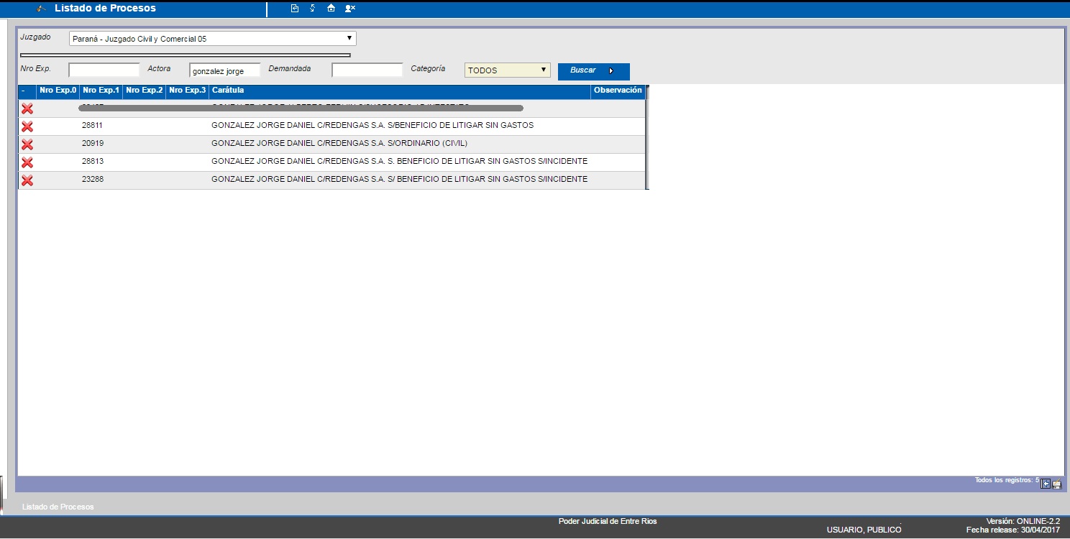1070x539 pixels.
Task: Expand the Categoría dropdown showing TODOS
Action: pos(507,70)
